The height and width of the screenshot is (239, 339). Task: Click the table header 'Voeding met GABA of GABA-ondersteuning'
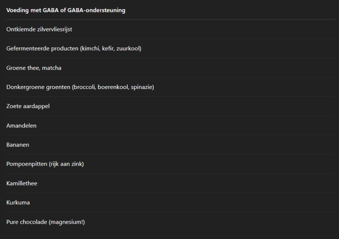pos(66,10)
